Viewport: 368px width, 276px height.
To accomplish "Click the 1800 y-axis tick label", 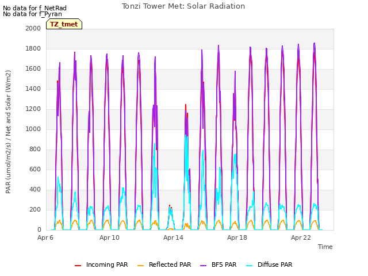I will pyautogui.click(x=33, y=48).
